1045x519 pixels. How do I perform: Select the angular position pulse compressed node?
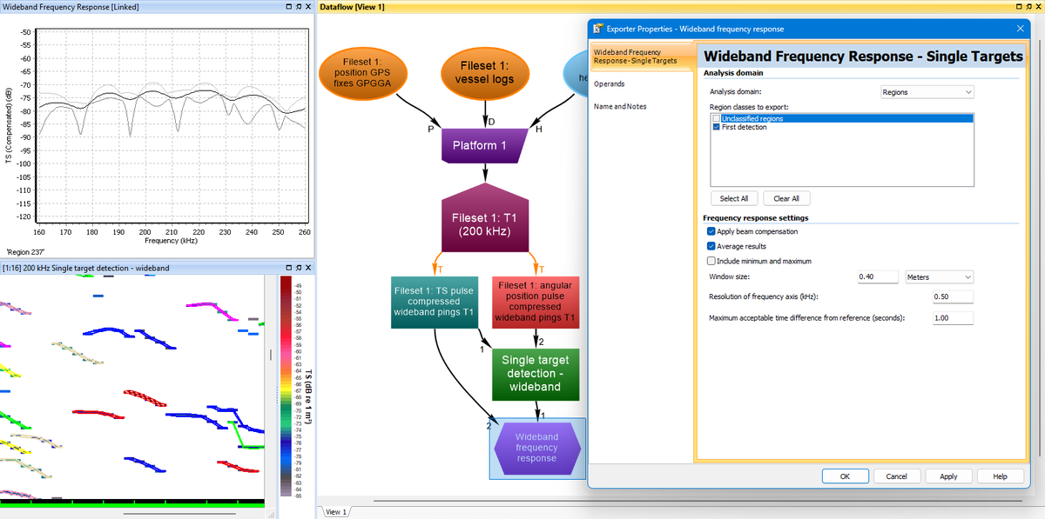click(536, 301)
